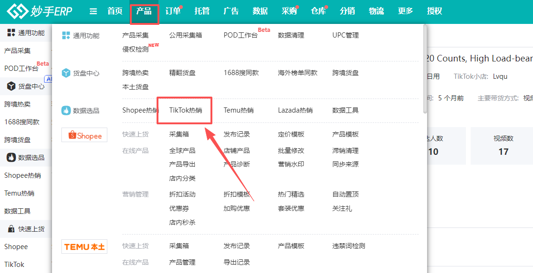The width and height of the screenshot is (533, 273).
Task: Choose Lazada热销 in the menu
Action: click(295, 110)
